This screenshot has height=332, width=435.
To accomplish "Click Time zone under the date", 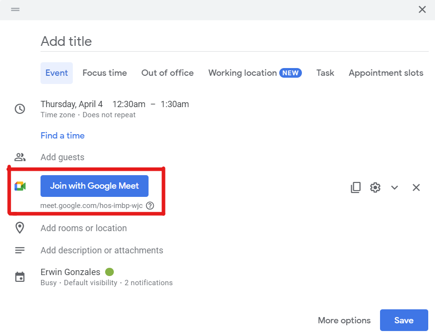I will coord(58,115).
